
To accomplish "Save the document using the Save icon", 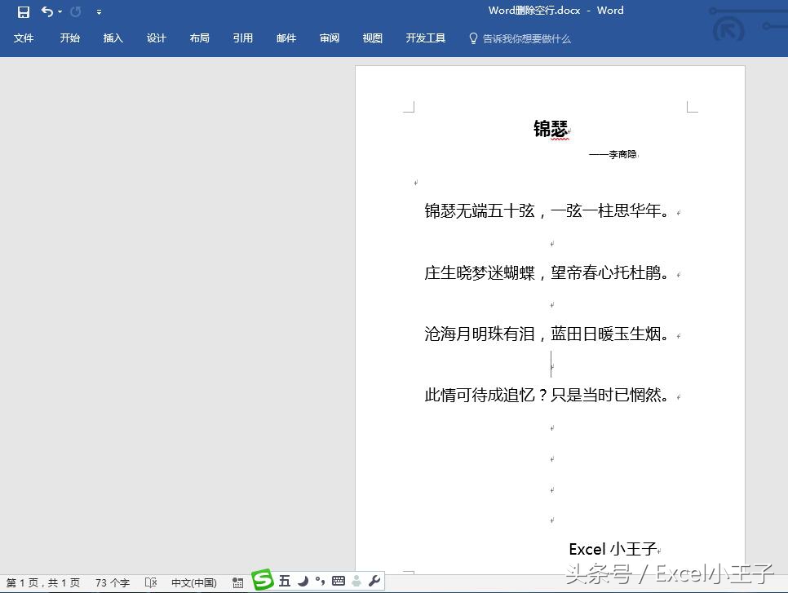I will pos(22,11).
